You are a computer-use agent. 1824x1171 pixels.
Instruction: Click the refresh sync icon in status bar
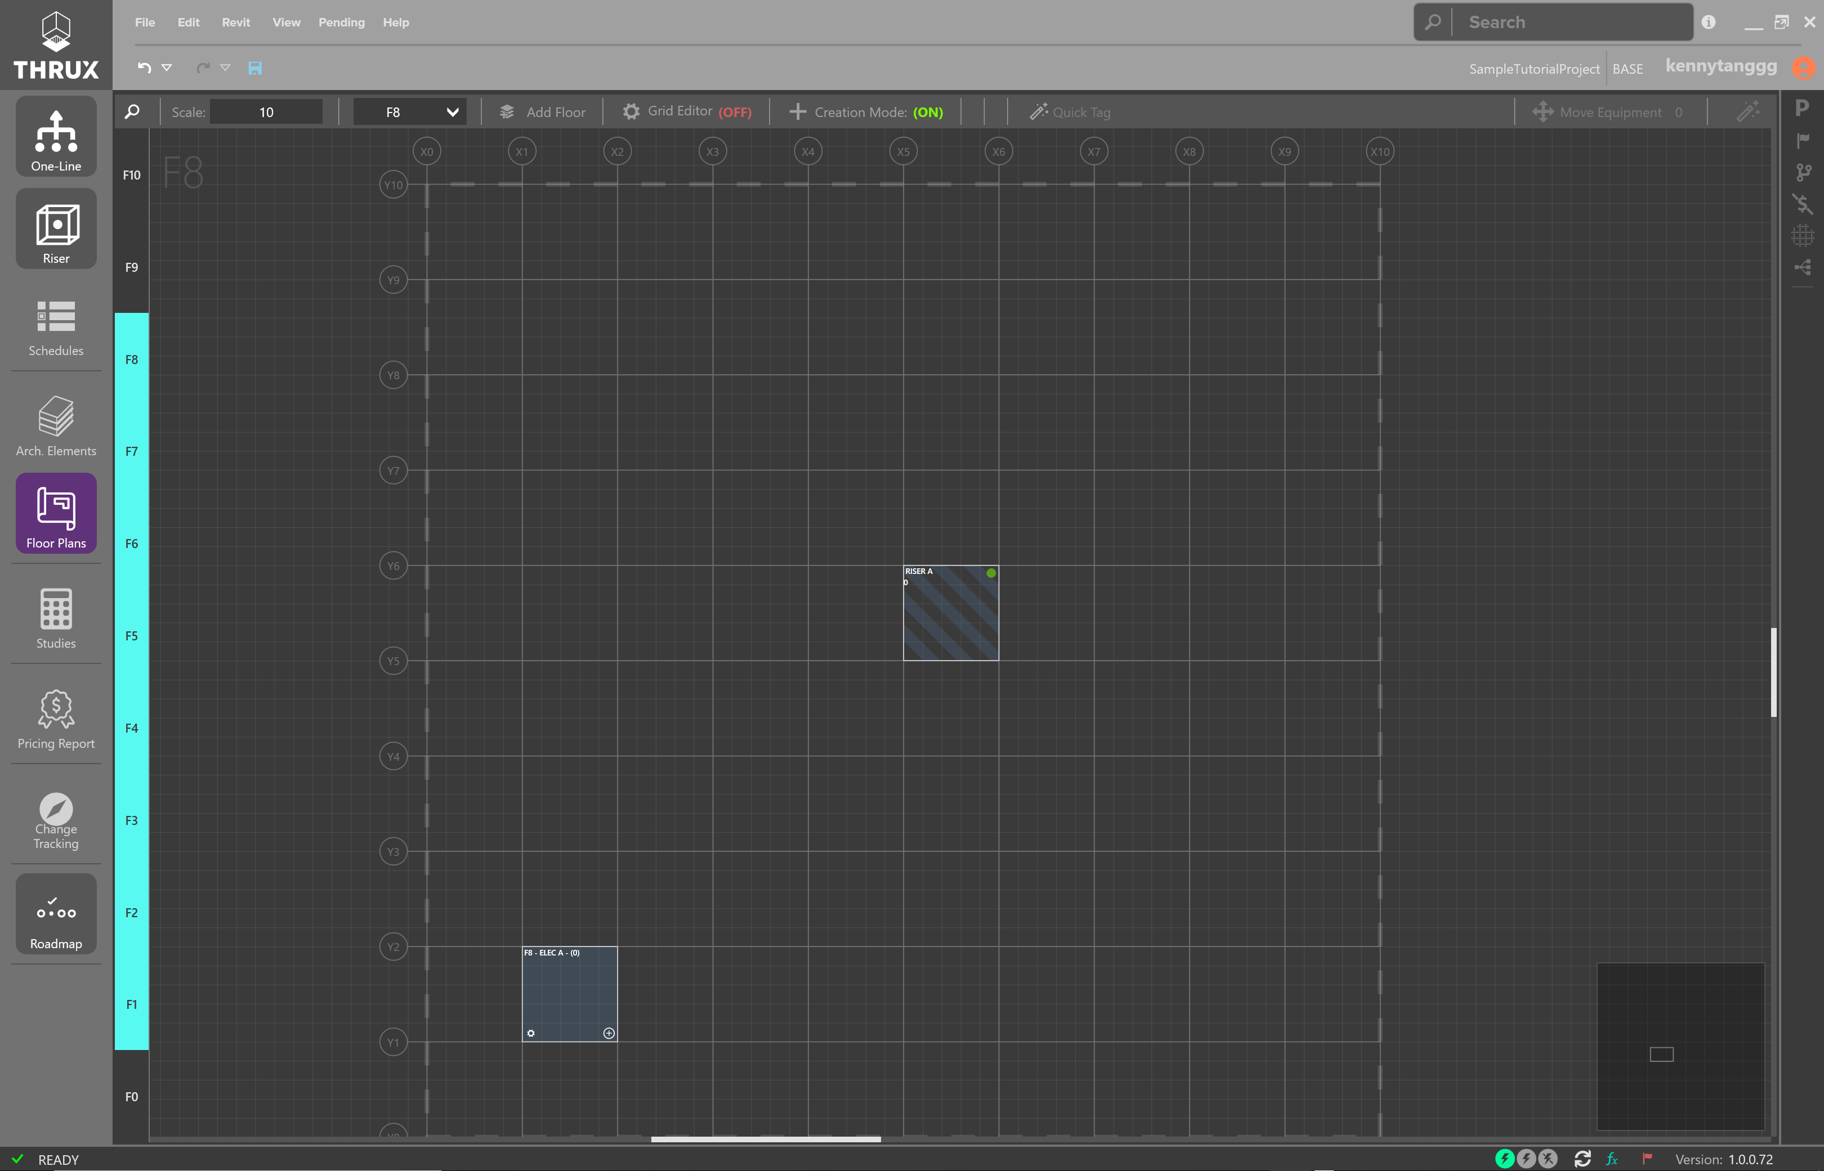click(x=1583, y=1159)
